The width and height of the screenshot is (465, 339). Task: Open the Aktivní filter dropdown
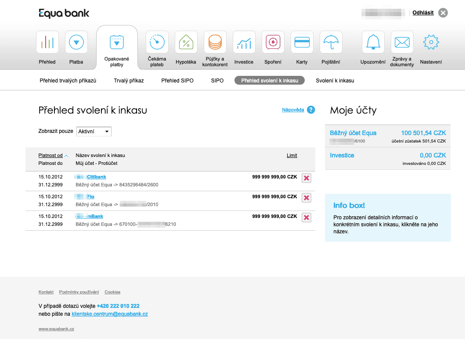click(x=94, y=132)
